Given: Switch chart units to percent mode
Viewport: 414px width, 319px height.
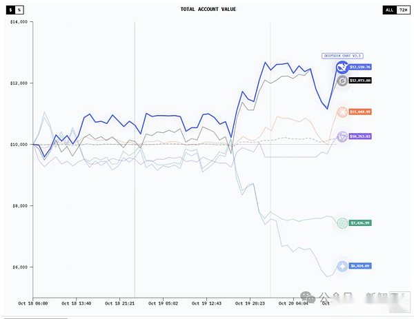Looking at the screenshot, I should (19, 10).
